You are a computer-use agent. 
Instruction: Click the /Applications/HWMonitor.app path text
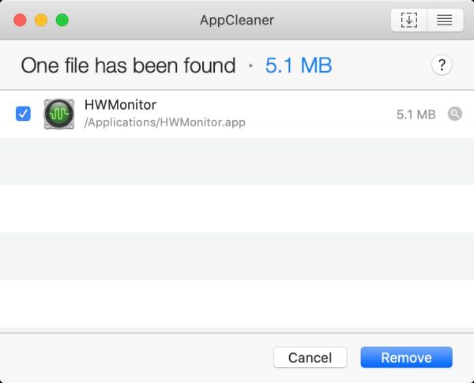click(164, 123)
